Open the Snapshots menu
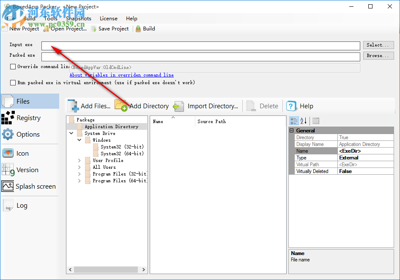 tap(79, 18)
